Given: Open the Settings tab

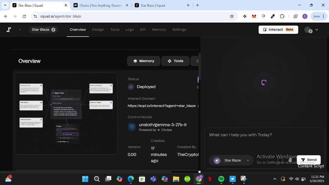Looking at the screenshot, I should 179,30.
